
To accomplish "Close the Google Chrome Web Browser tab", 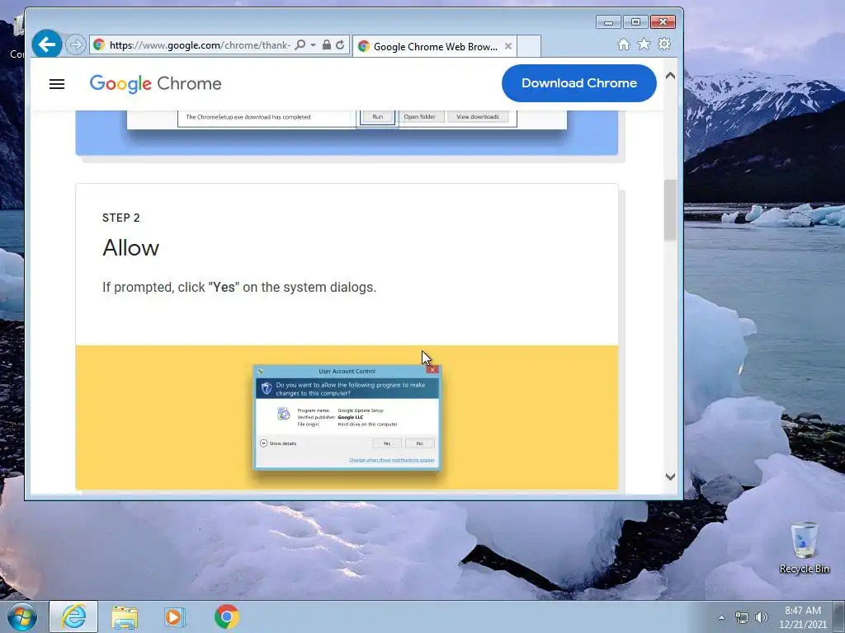I will click(507, 47).
